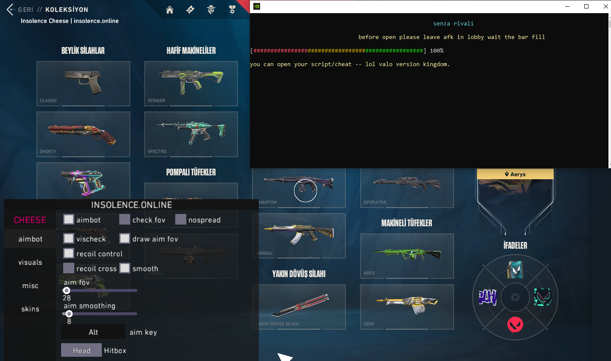Screen dimensions: 611x361
Task: Click the back arrow next to GERİ
Action: point(11,9)
